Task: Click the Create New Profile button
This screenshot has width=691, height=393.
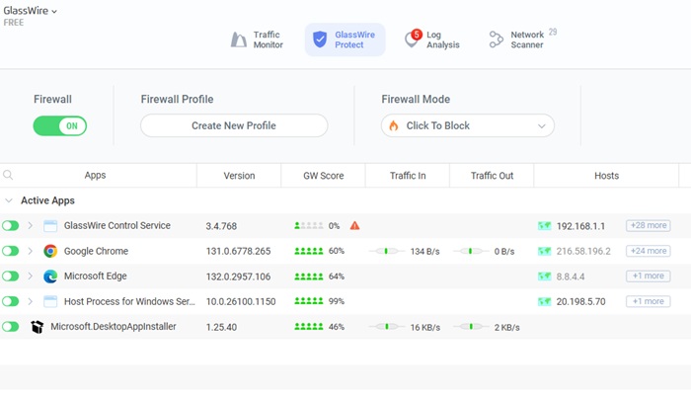Action: [234, 125]
